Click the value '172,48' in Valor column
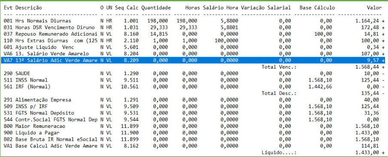 [370, 27]
